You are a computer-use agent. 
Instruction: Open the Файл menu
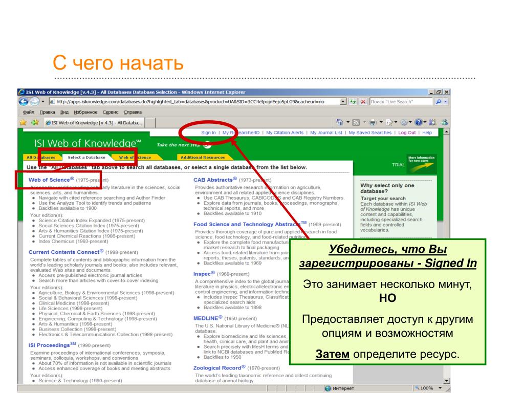(29, 112)
